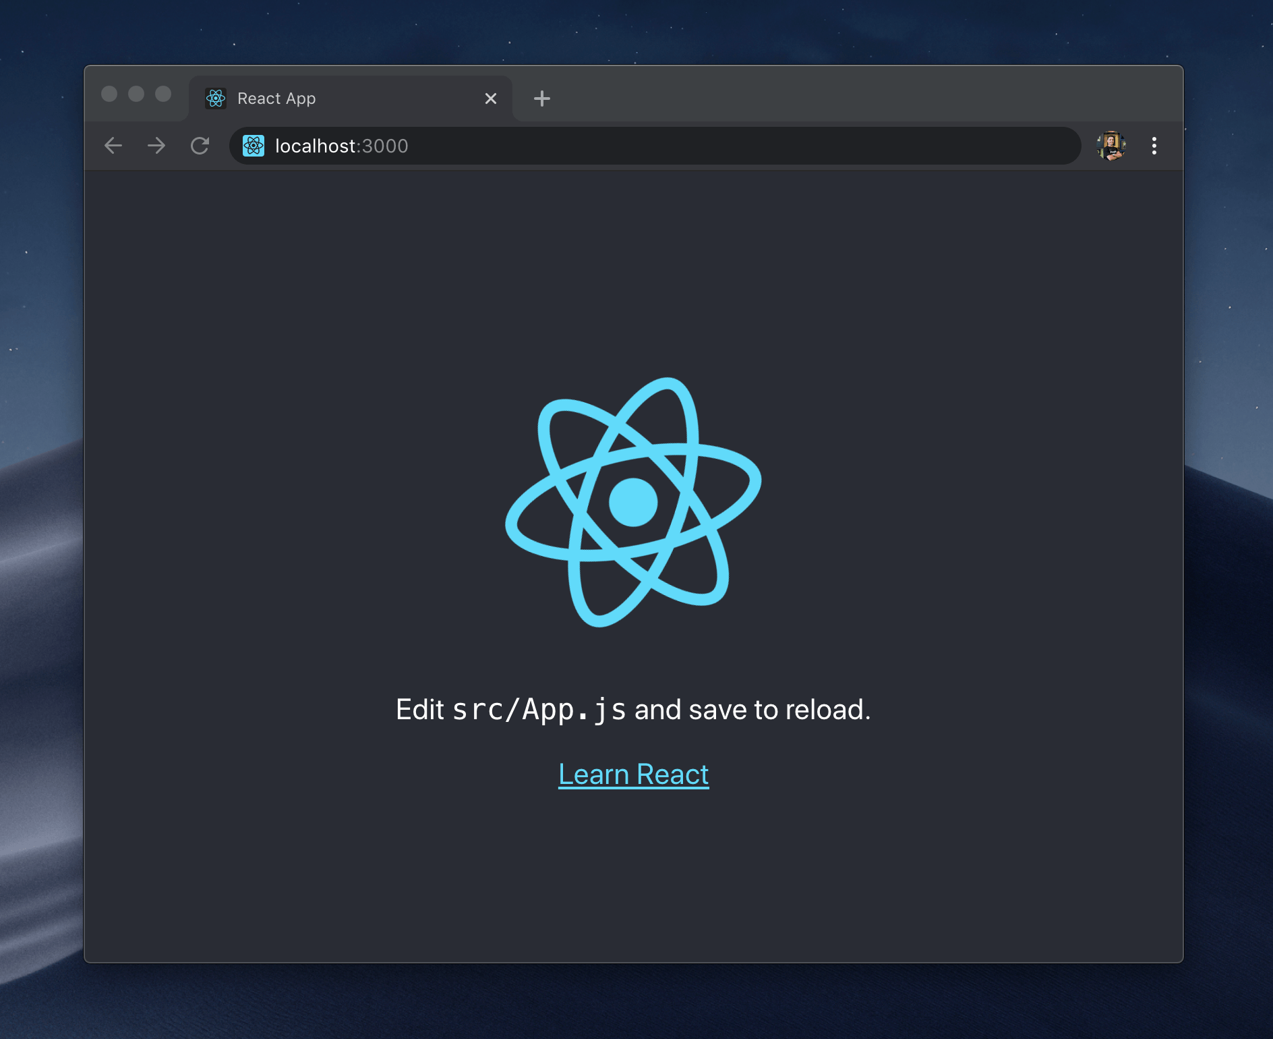
Task: Click the browser back arrow
Action: (x=113, y=146)
